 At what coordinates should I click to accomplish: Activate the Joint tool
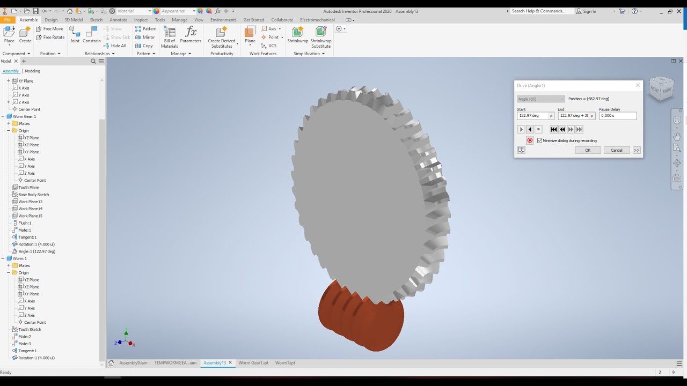(x=75, y=34)
